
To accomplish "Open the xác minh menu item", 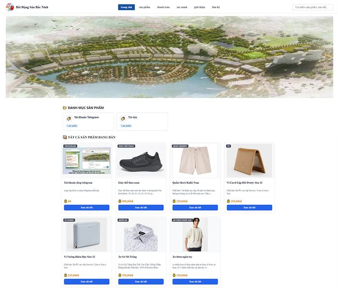I will [x=182, y=7].
